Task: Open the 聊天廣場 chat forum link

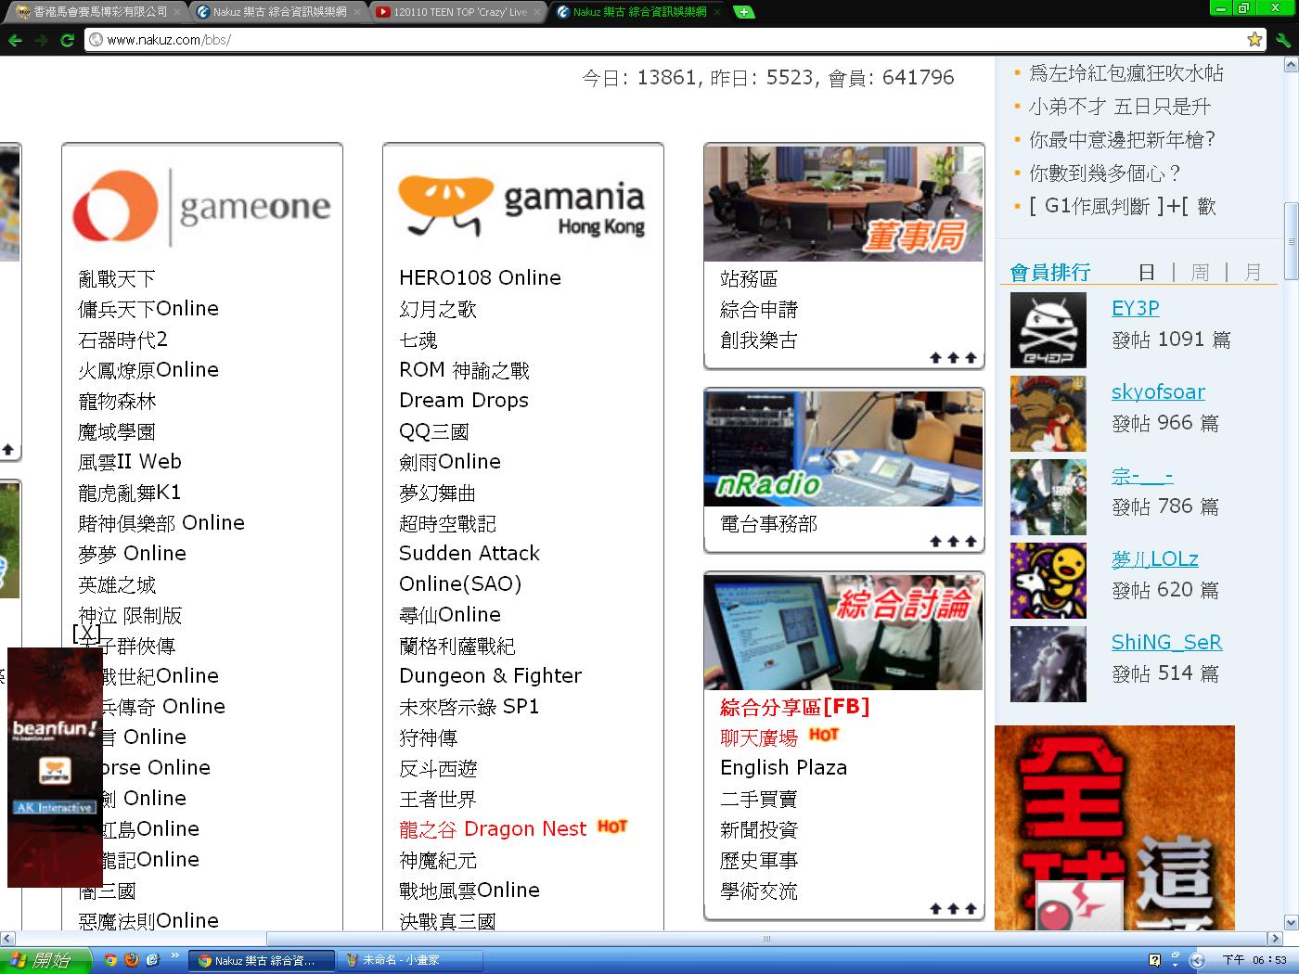Action: pos(759,737)
